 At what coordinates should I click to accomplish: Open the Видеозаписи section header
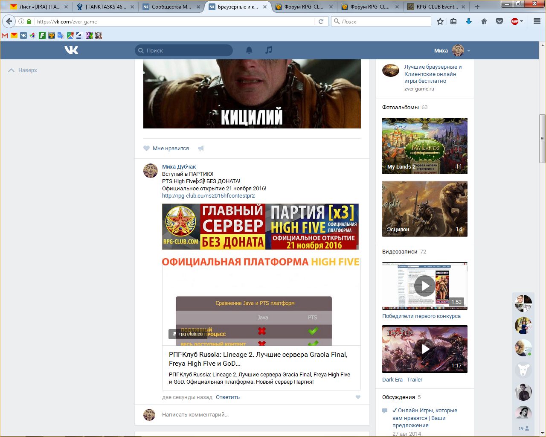click(400, 252)
